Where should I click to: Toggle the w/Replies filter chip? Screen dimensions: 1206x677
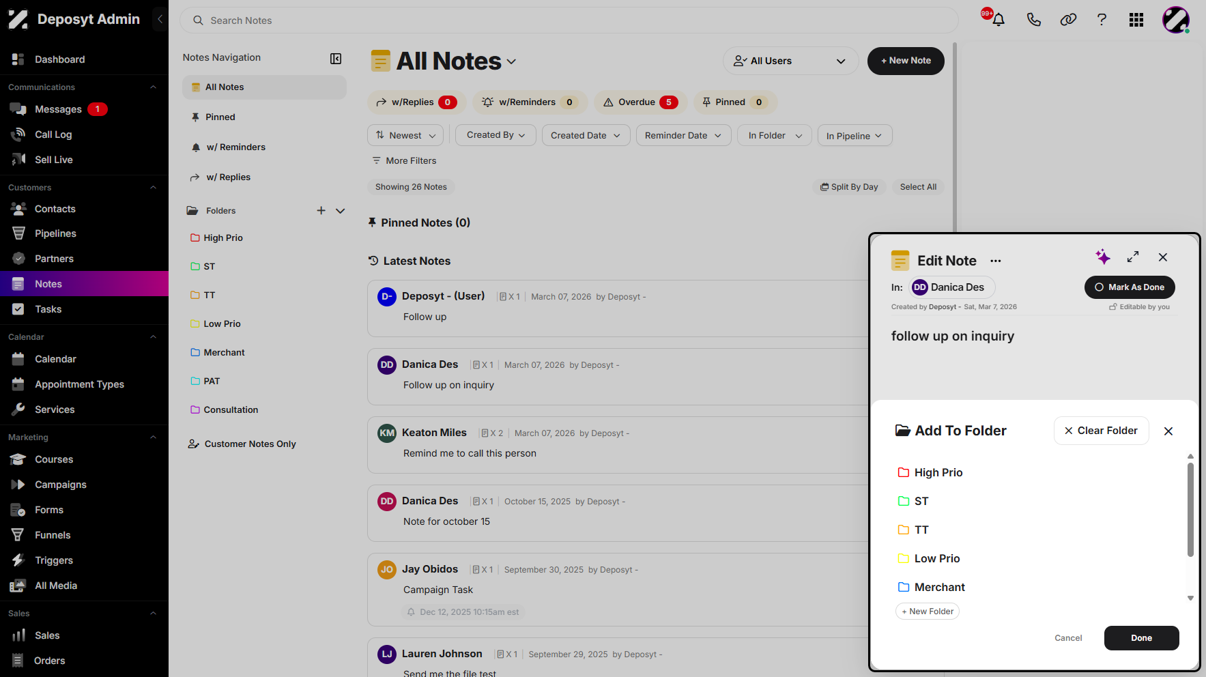416,102
